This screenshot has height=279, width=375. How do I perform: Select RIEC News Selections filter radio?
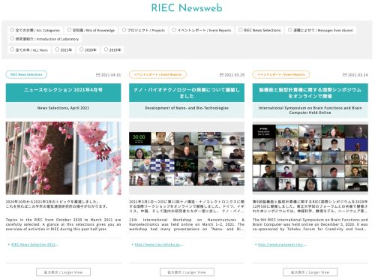pyautogui.click(x=240, y=30)
